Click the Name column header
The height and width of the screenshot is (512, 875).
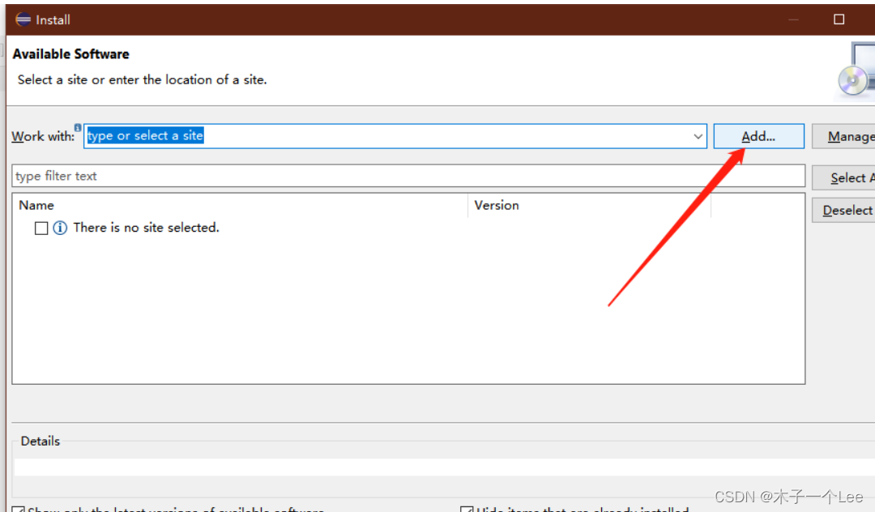point(240,205)
